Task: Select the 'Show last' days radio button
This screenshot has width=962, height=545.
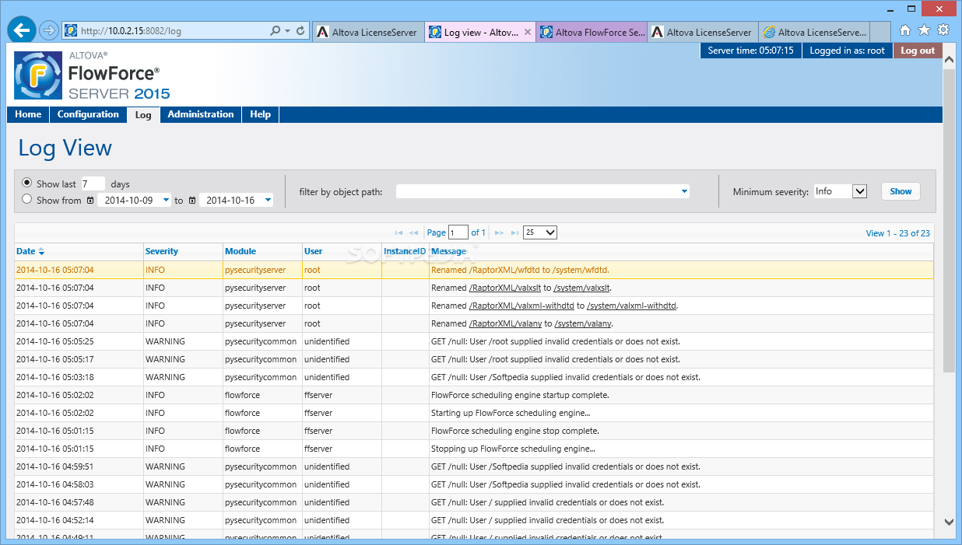Action: tap(27, 183)
